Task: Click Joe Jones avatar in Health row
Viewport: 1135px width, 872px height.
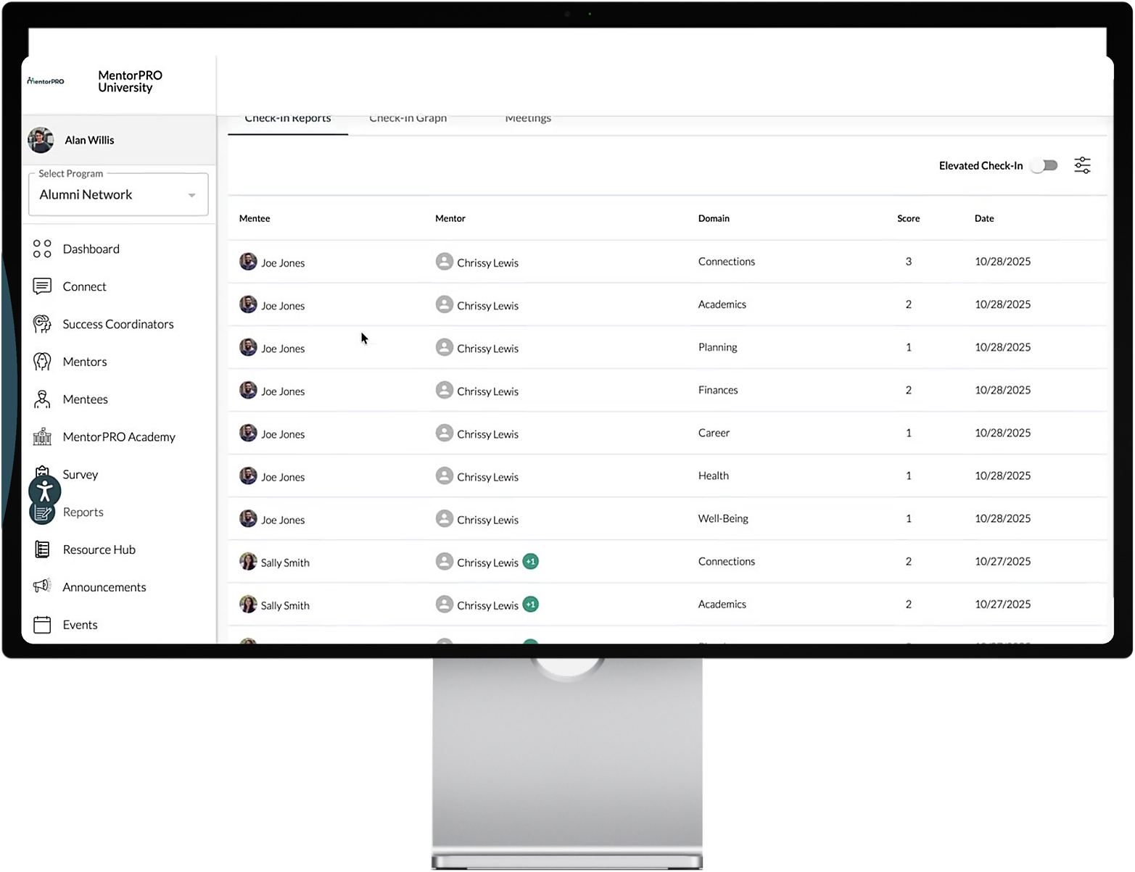Action: point(248,476)
